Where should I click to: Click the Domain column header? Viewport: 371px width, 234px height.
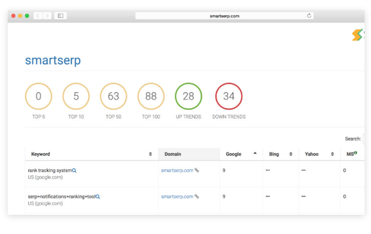point(189,154)
